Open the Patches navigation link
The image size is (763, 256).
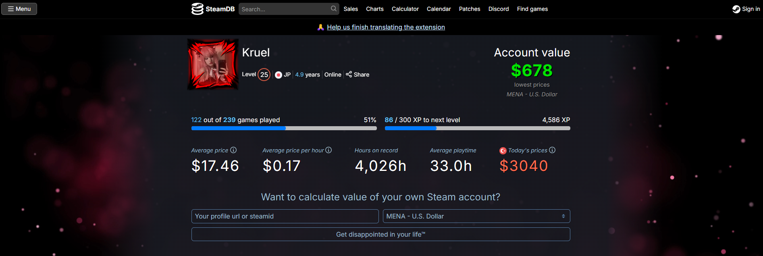coord(470,9)
